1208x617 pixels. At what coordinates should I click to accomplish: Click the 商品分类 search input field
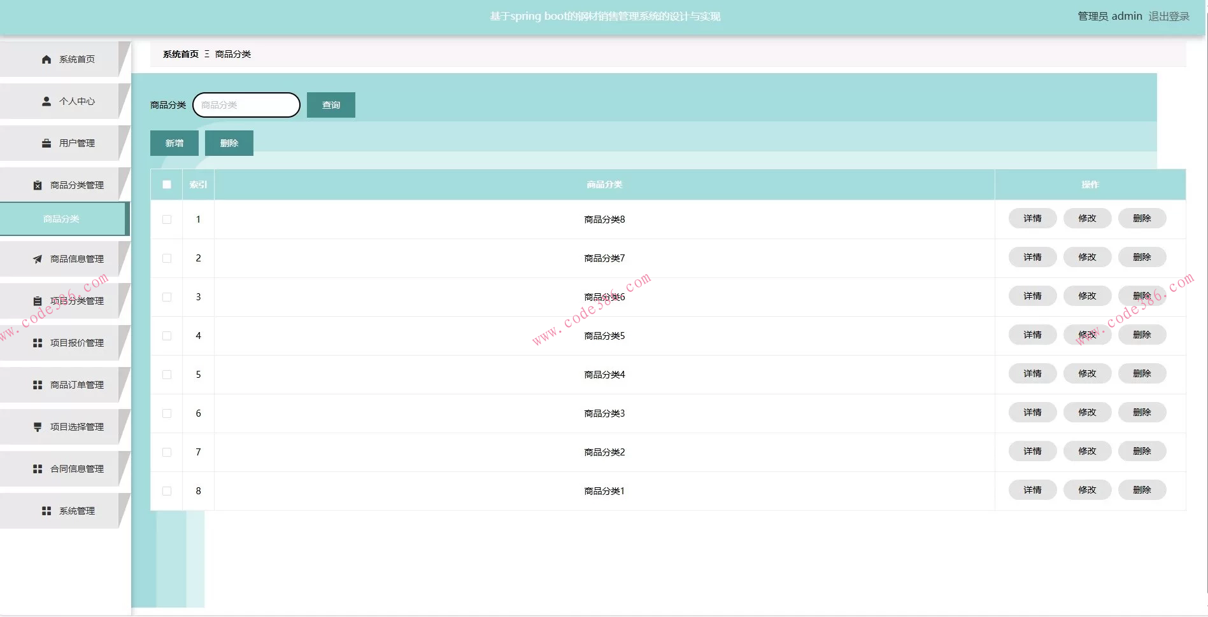pyautogui.click(x=246, y=105)
